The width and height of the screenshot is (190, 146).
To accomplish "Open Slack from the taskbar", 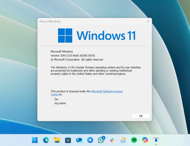I will coord(112,140).
